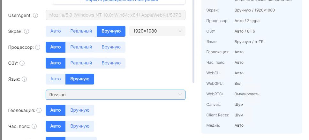Click the info icon next to UserAgent
The image size is (309, 140).
(35, 15)
